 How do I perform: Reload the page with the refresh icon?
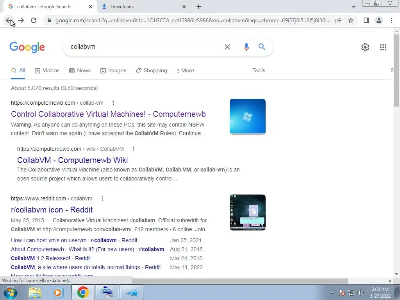[x=34, y=20]
